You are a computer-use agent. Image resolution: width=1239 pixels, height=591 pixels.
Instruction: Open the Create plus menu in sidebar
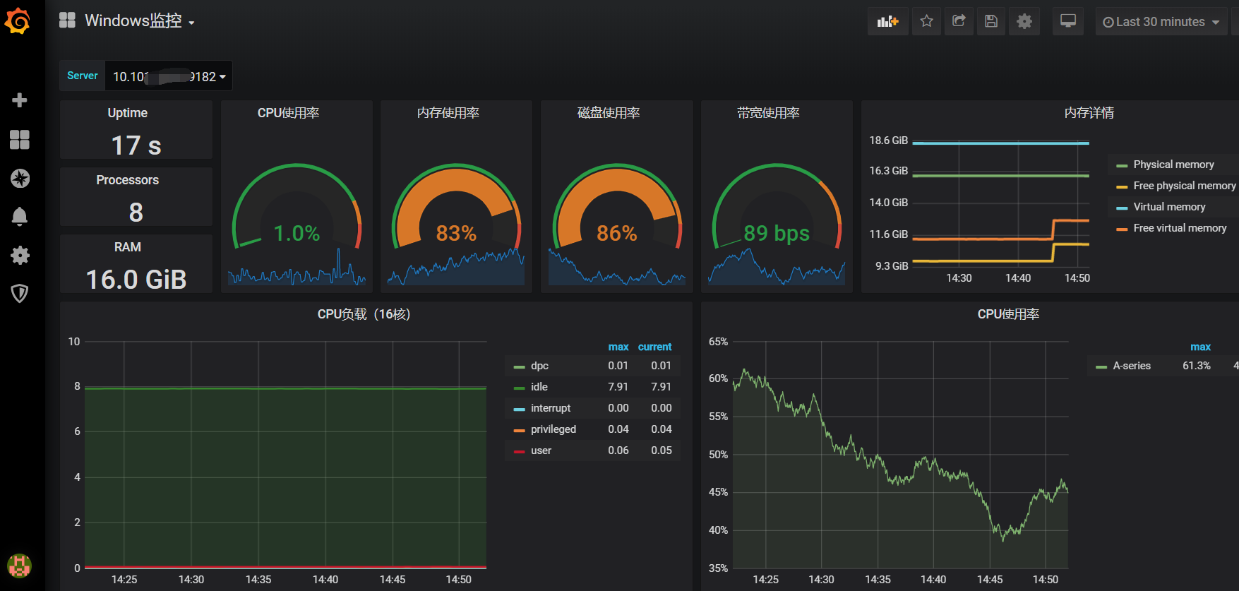20,100
